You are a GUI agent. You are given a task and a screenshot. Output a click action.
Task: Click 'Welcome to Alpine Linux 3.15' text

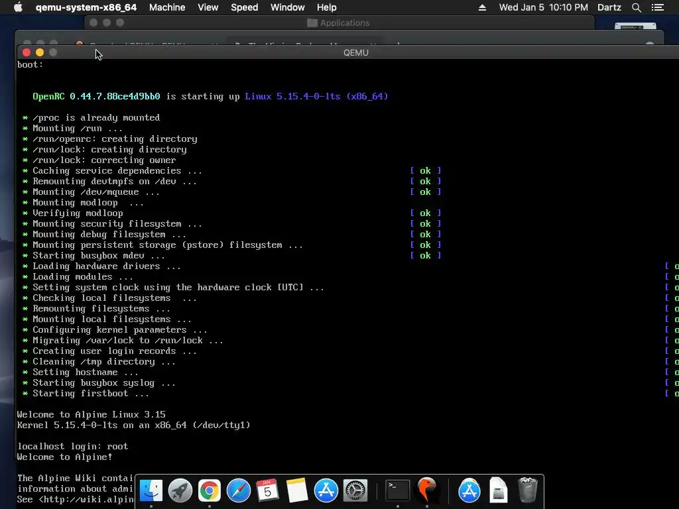(x=92, y=414)
